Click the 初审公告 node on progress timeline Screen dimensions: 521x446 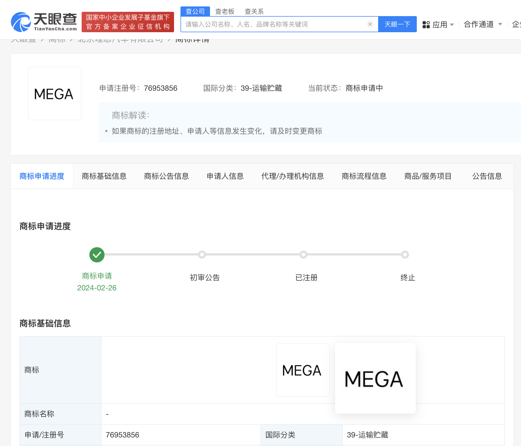[x=202, y=254]
